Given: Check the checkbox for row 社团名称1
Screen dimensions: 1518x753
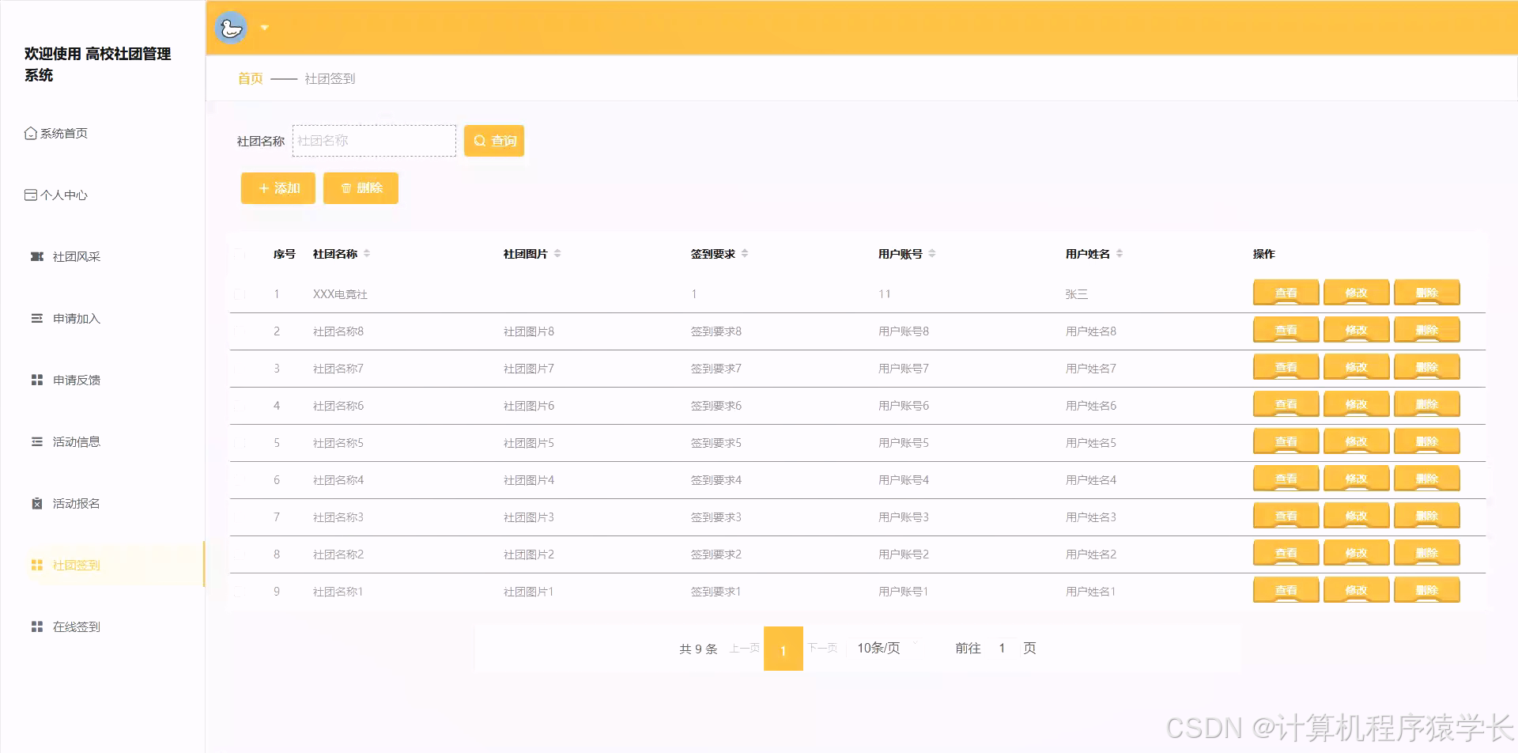Looking at the screenshot, I should pos(240,592).
